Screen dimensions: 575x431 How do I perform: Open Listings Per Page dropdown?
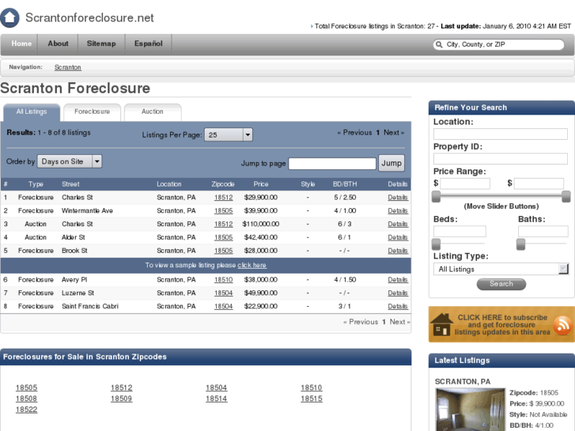coord(228,134)
